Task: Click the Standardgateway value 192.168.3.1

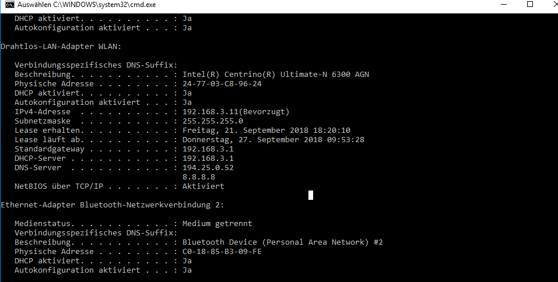Action: point(208,149)
